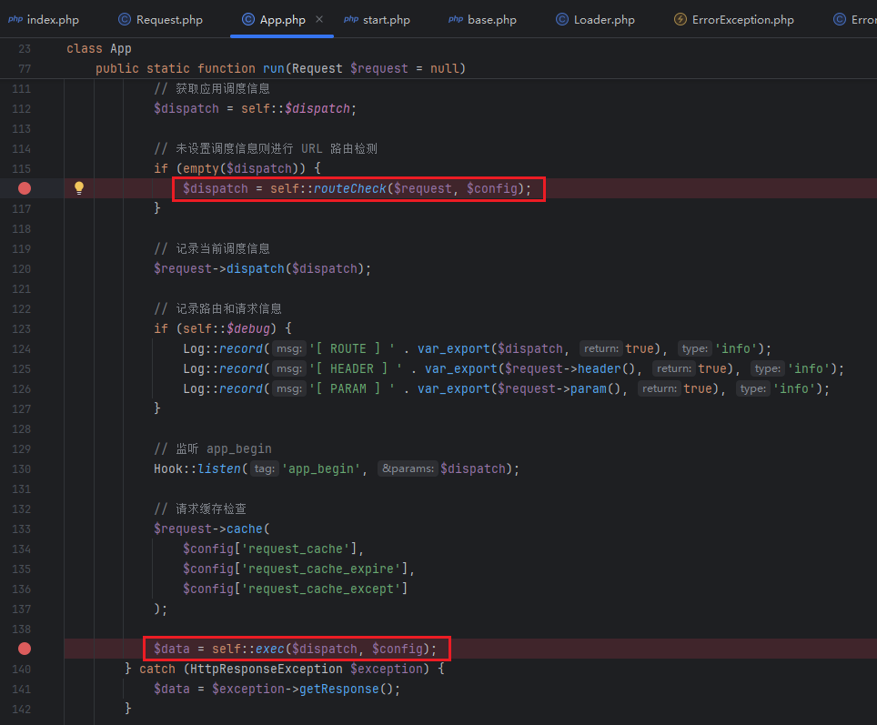
Task: Open the Request.php tab
Action: tap(160, 20)
